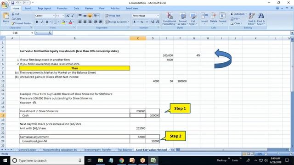Click zoom out minus button
294x165 pixels.
(x=266, y=154)
